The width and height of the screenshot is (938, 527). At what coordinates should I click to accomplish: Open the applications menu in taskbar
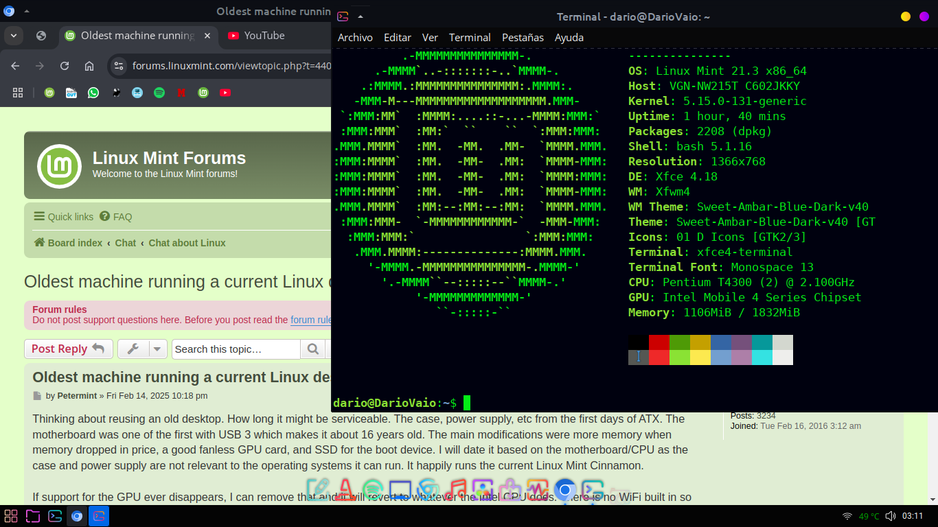coord(11,516)
